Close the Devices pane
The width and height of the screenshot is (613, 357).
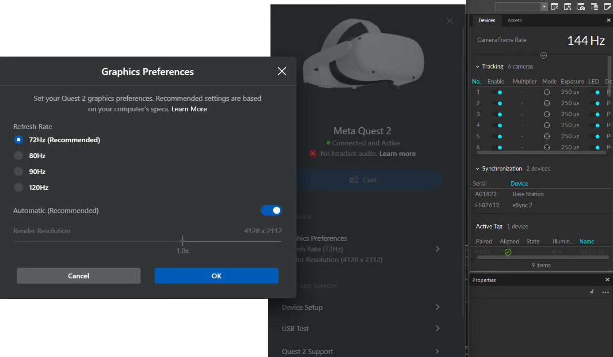[x=609, y=20]
